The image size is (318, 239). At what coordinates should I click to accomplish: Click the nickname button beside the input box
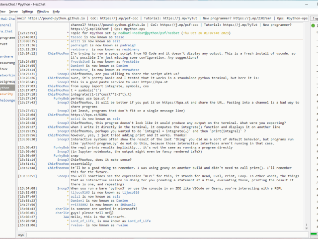(21, 234)
